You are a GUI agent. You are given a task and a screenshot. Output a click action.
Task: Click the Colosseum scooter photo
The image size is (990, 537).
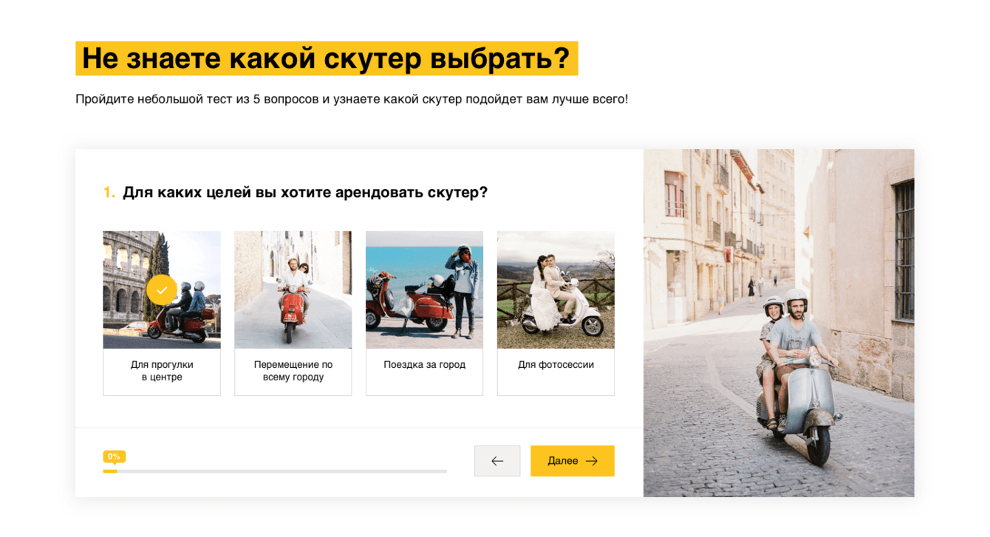pyautogui.click(x=162, y=290)
